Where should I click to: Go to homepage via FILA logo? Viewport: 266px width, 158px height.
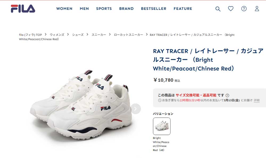23,9
